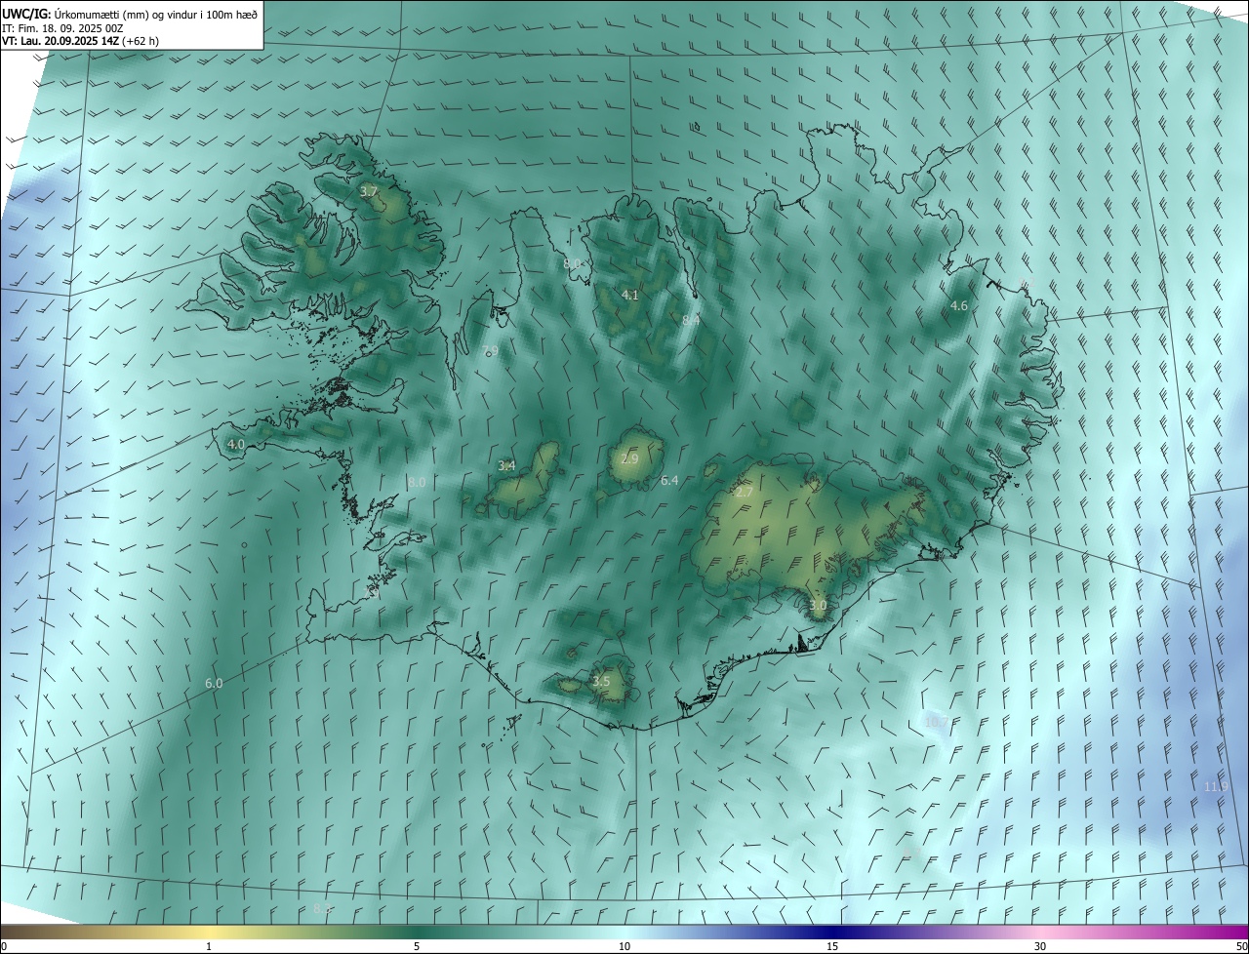Click the 3.7 value in the Westfjords

[369, 192]
